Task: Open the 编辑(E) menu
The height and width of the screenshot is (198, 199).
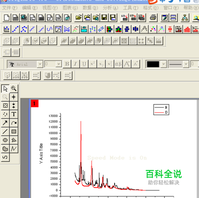Action: pos(30,8)
